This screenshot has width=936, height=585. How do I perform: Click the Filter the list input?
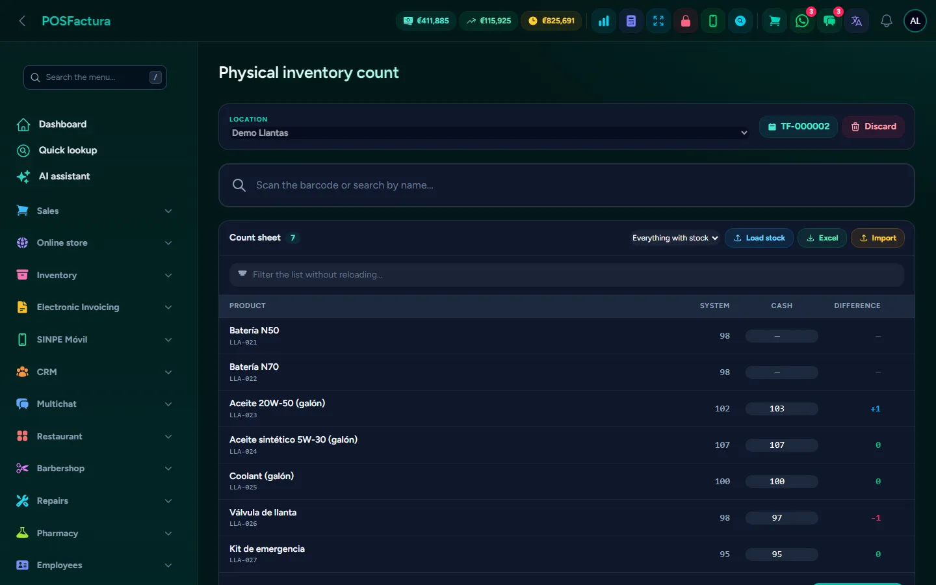tap(567, 274)
